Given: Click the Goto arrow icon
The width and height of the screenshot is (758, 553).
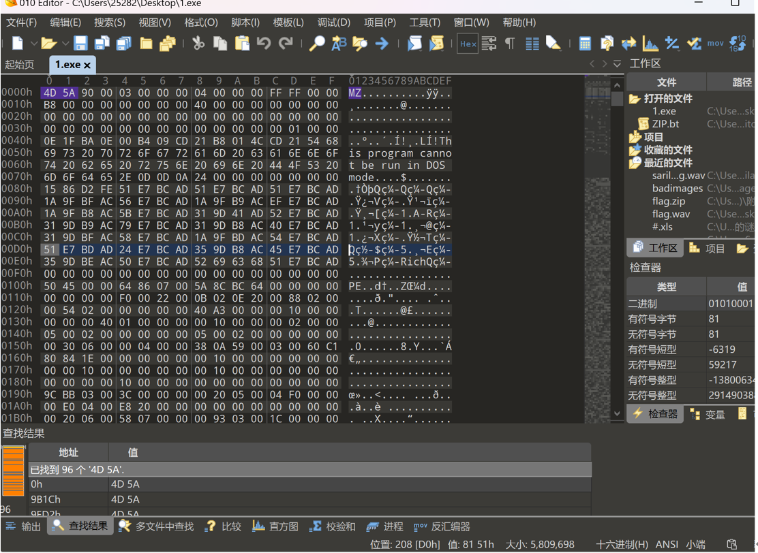Looking at the screenshot, I should click(x=382, y=44).
